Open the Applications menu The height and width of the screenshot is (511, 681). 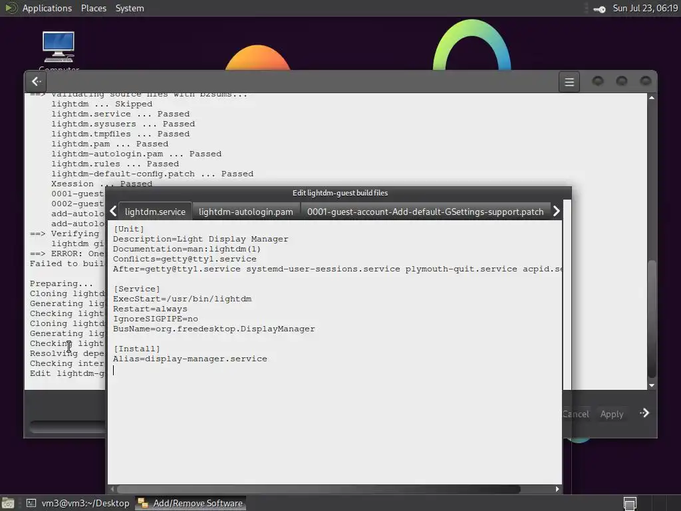point(47,8)
